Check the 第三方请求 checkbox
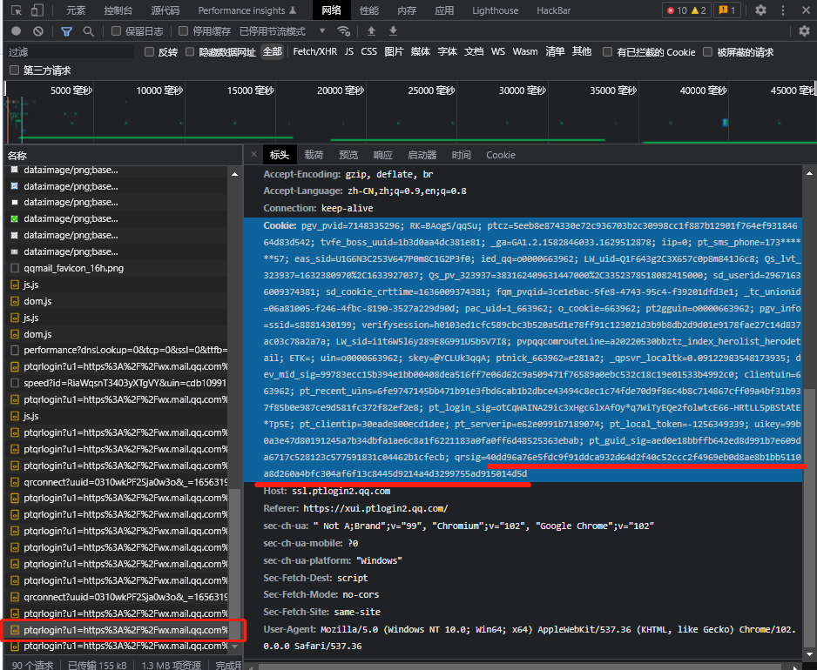This screenshot has height=670, width=817. [14, 70]
